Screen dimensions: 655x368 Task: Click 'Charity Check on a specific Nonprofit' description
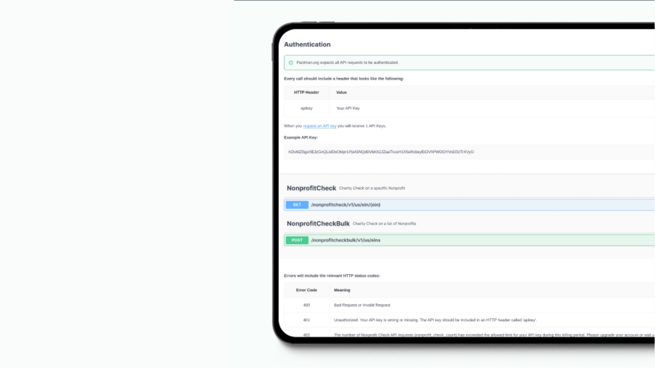[372, 188]
